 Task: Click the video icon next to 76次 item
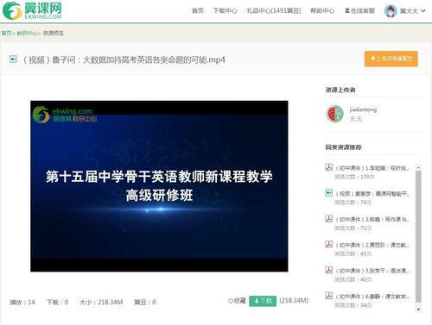(329, 192)
